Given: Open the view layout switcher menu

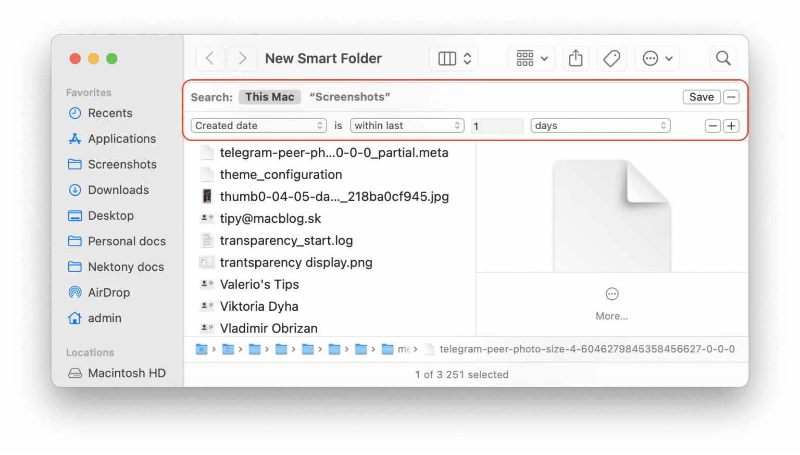Looking at the screenshot, I should (x=453, y=58).
